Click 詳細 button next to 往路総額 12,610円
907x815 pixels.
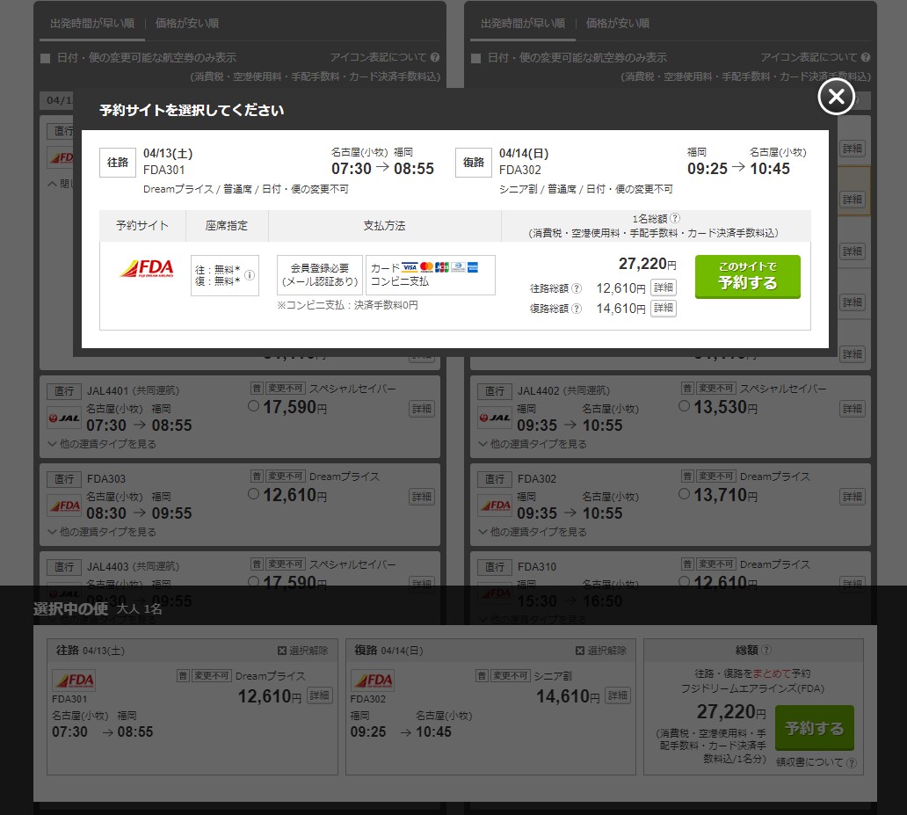pos(664,287)
